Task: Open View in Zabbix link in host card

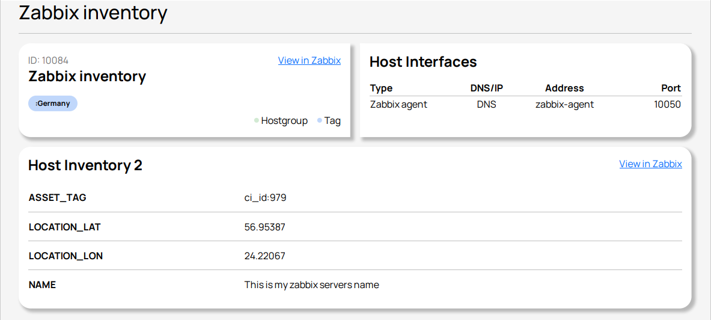Action: tap(310, 60)
